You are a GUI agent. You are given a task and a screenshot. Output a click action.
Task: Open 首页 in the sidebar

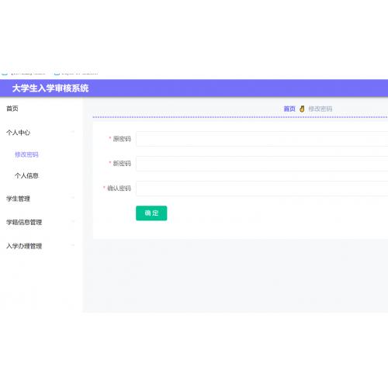pyautogui.click(x=12, y=109)
